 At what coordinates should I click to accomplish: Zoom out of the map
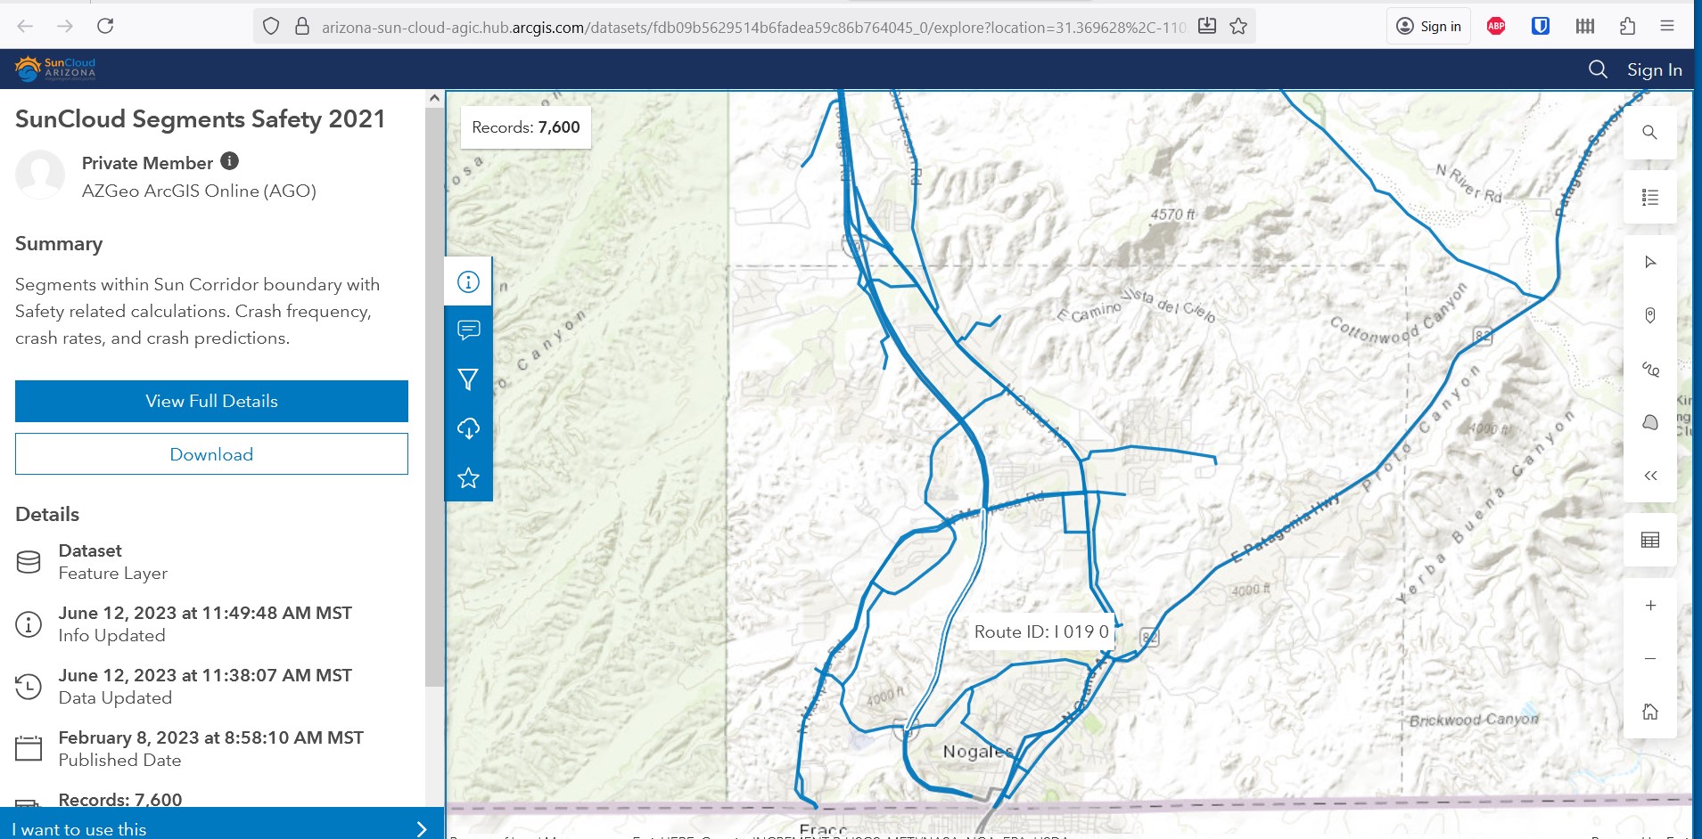1649,659
